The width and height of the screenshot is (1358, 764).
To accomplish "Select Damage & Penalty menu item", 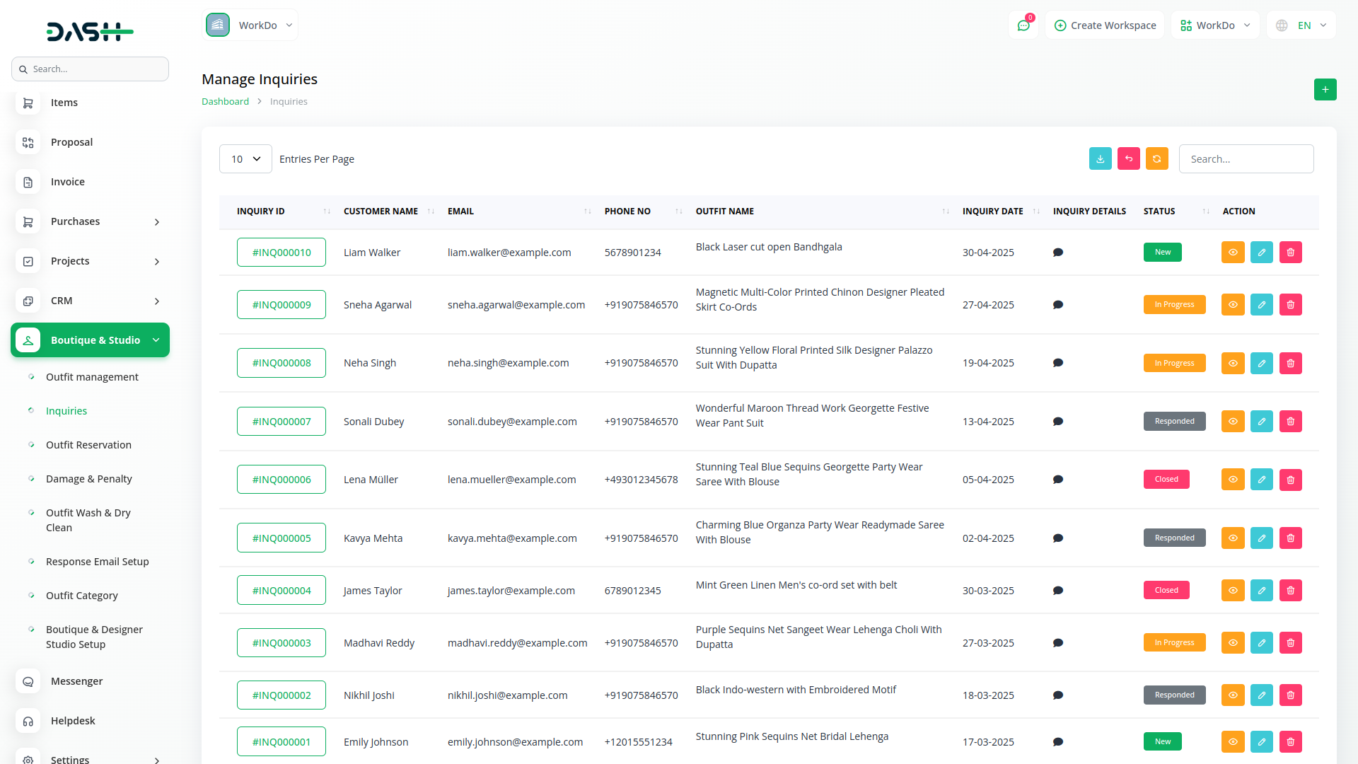I will (x=88, y=479).
